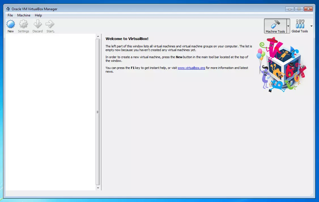Viewport: 319px width, 202px height.
Task: Click the VirtualBox mascot cube illustration
Action: pyautogui.click(x=282, y=65)
